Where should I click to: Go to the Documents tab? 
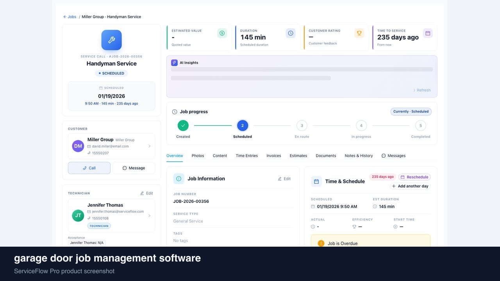(x=326, y=156)
